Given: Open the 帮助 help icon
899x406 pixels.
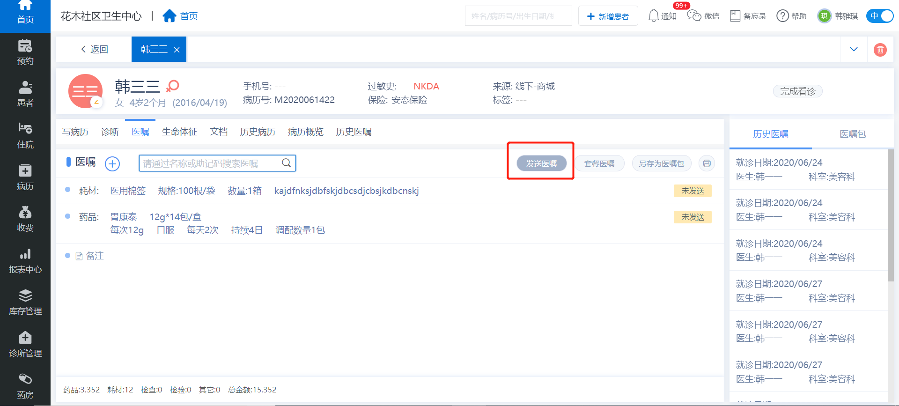Looking at the screenshot, I should (782, 16).
